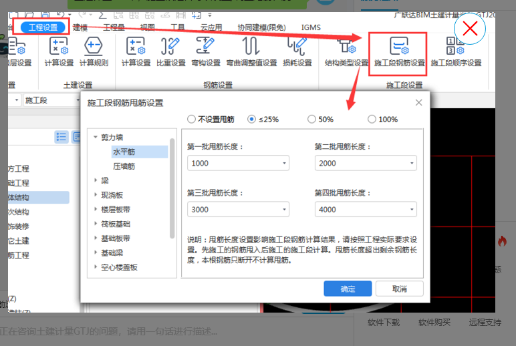Open 计算设置 in 钢筋设置 group

tap(136, 52)
